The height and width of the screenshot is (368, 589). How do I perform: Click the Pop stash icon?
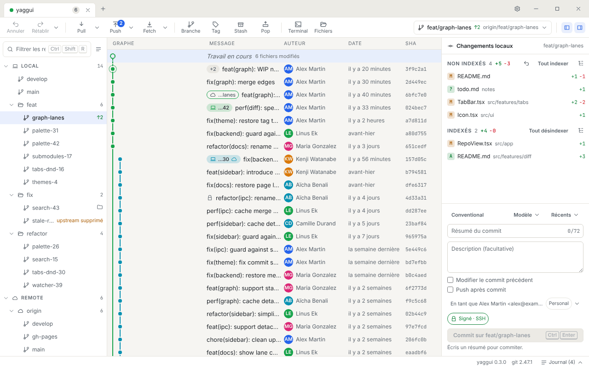pos(266,24)
